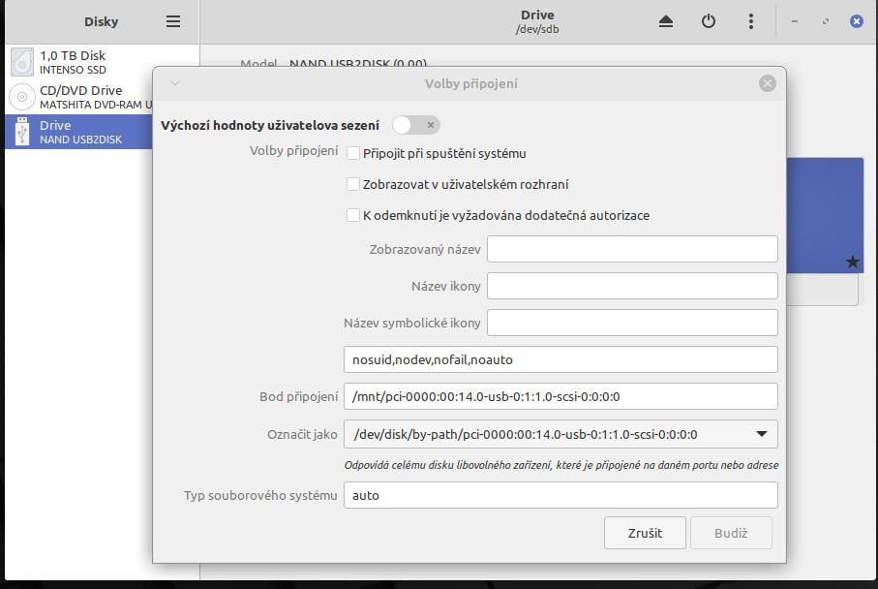Click the eject drive icon in header
This screenshot has width=878, height=589.
point(666,21)
